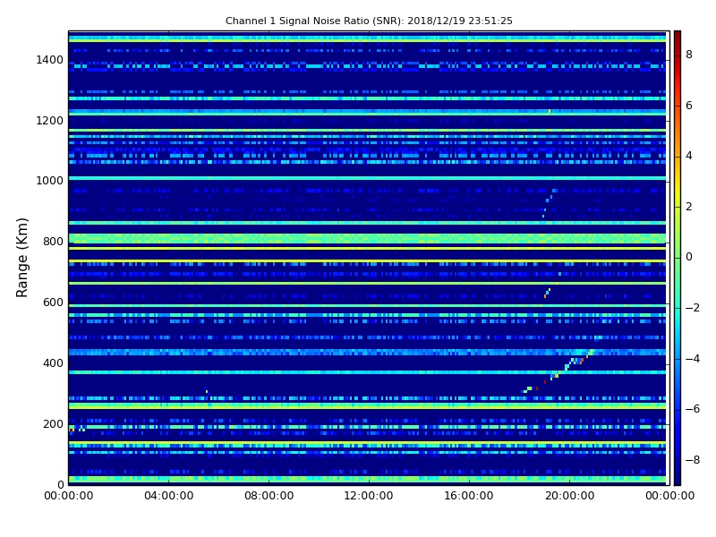Click the colorbar value 8 label
The height and width of the screenshot is (537, 716).
tap(689, 55)
